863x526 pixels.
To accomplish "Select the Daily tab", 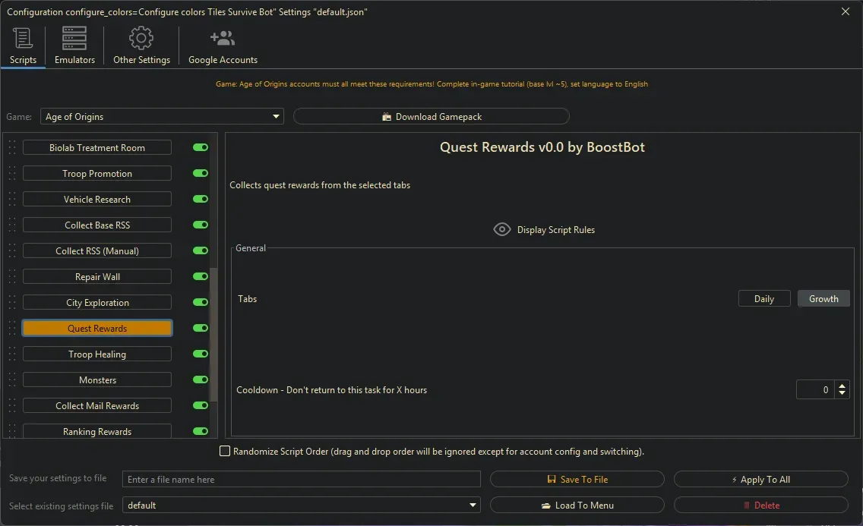I will pos(764,298).
